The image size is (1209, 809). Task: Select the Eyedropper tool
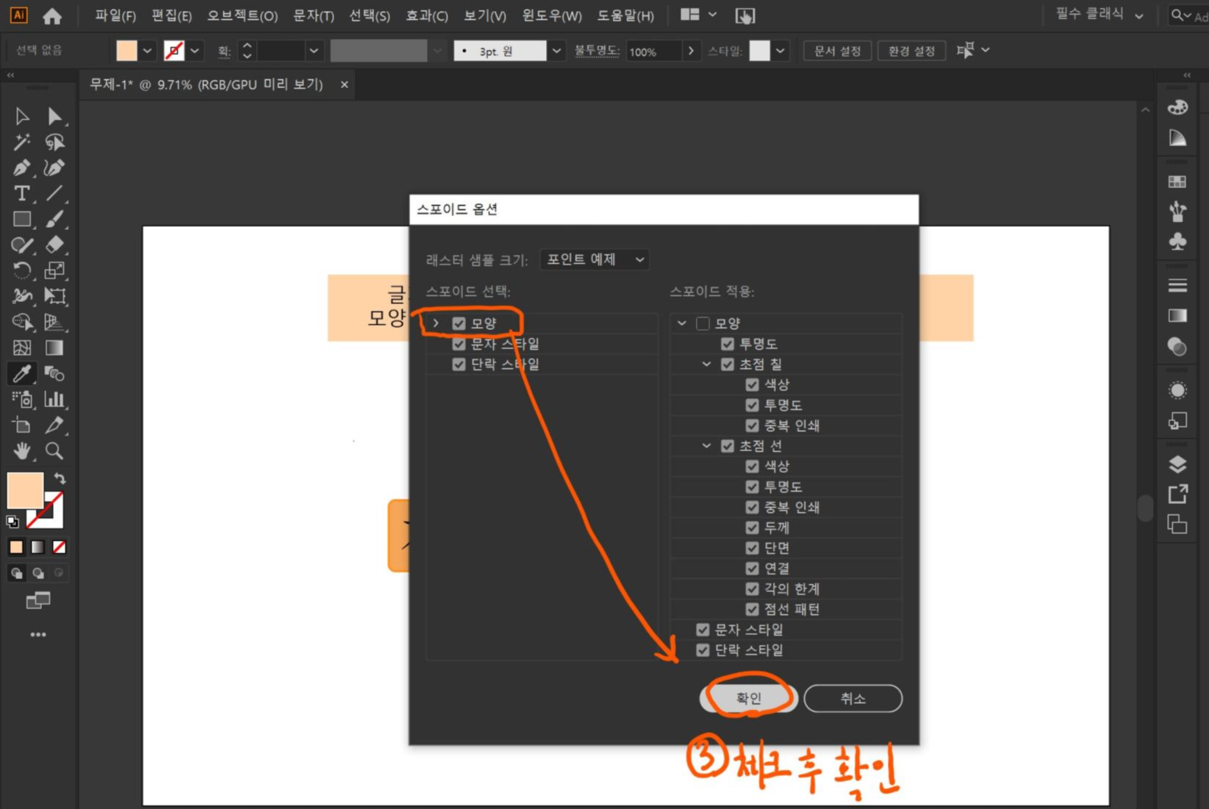(x=22, y=373)
